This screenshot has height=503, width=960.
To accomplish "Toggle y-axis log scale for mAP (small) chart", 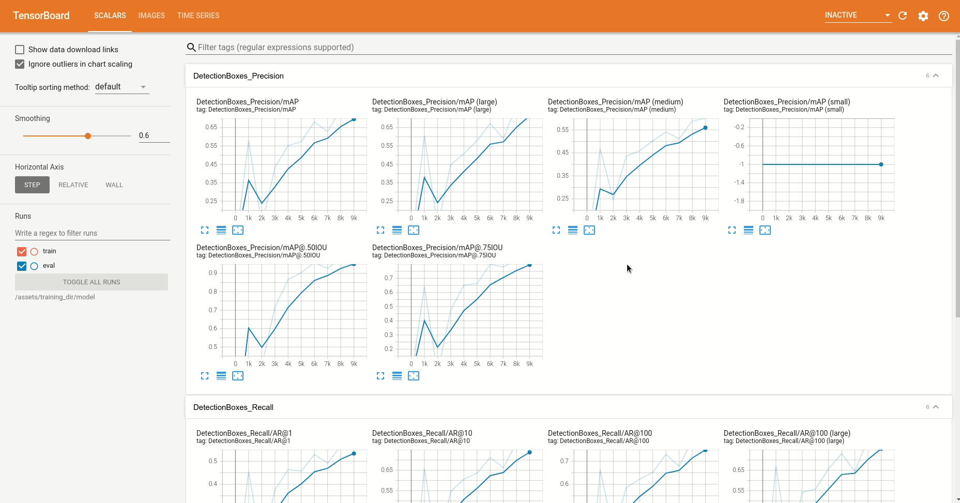I will [749, 230].
